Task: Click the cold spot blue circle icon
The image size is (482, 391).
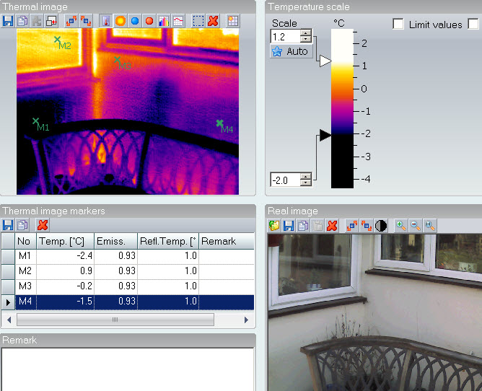Action: [x=134, y=21]
